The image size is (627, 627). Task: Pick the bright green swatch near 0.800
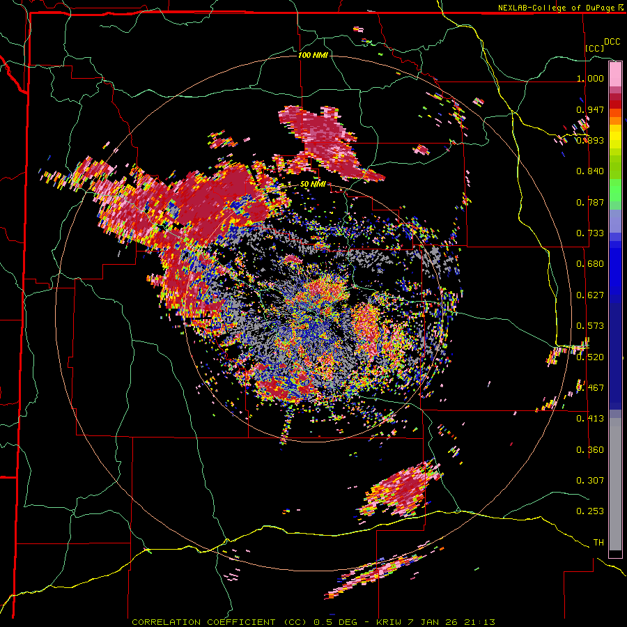(615, 190)
